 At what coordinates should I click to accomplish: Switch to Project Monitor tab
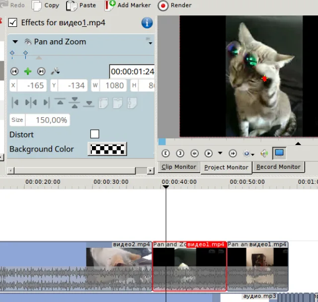pos(226,167)
